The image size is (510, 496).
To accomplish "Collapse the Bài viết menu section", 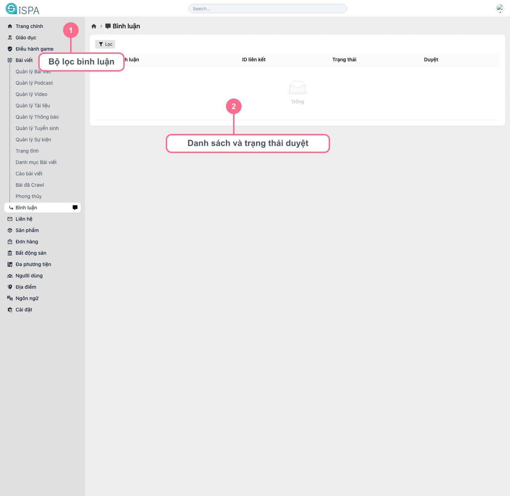I will [24, 60].
